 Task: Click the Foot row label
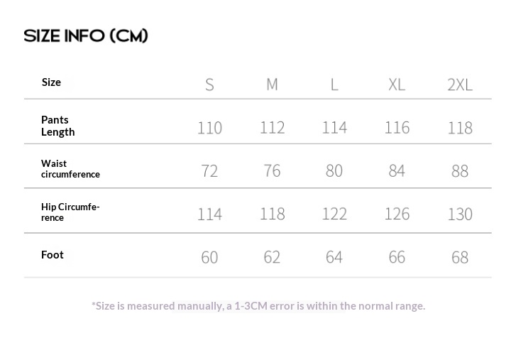pos(53,255)
